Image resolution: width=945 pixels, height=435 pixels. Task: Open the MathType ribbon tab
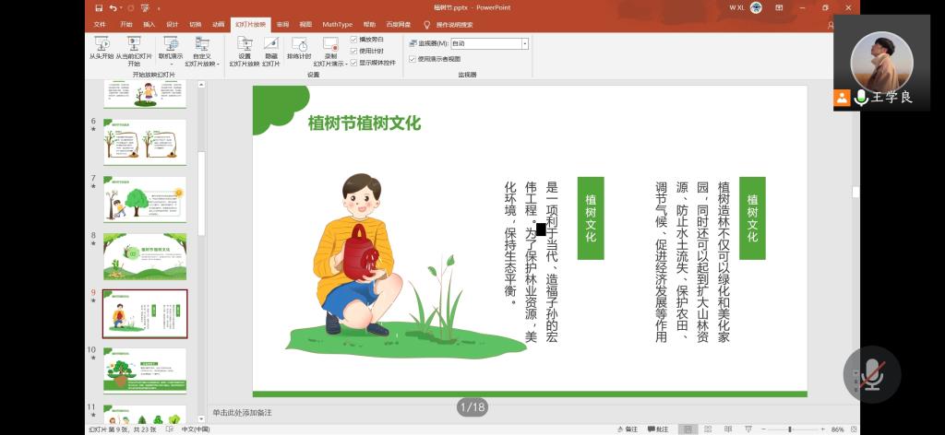click(x=337, y=25)
